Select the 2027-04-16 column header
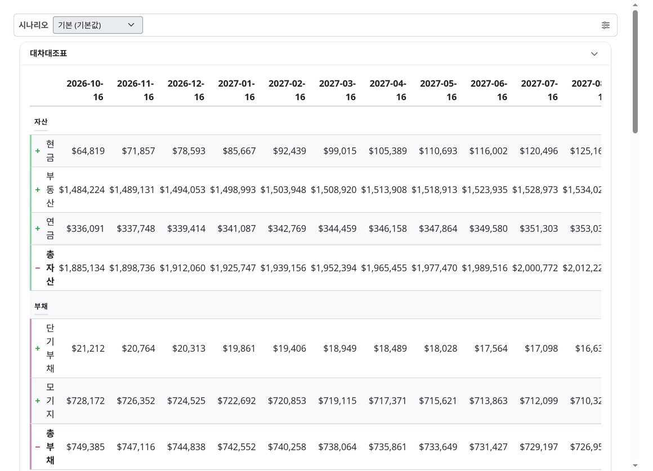 coord(388,90)
